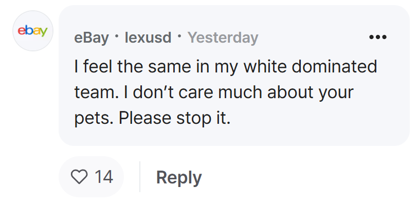Click the red 'e' in the eBay logo
The image size is (417, 205).
pyautogui.click(x=21, y=31)
